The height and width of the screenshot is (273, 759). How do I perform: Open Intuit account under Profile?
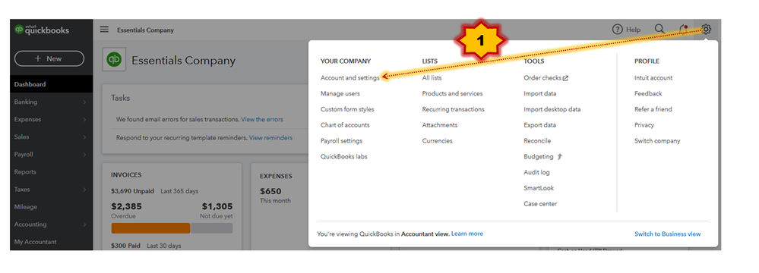653,78
